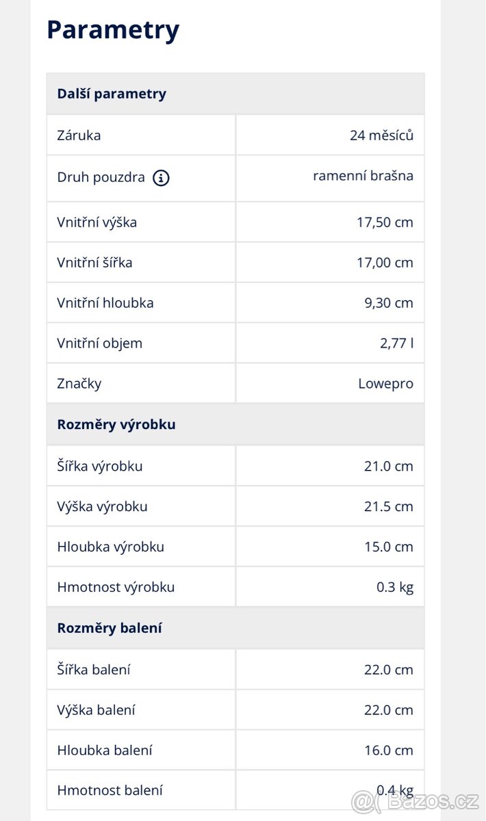Click the Záruka row label
486x821 pixels.
(x=79, y=135)
